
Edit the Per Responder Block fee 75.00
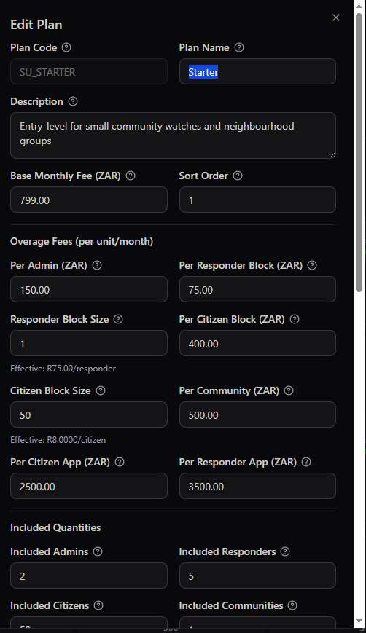click(257, 289)
